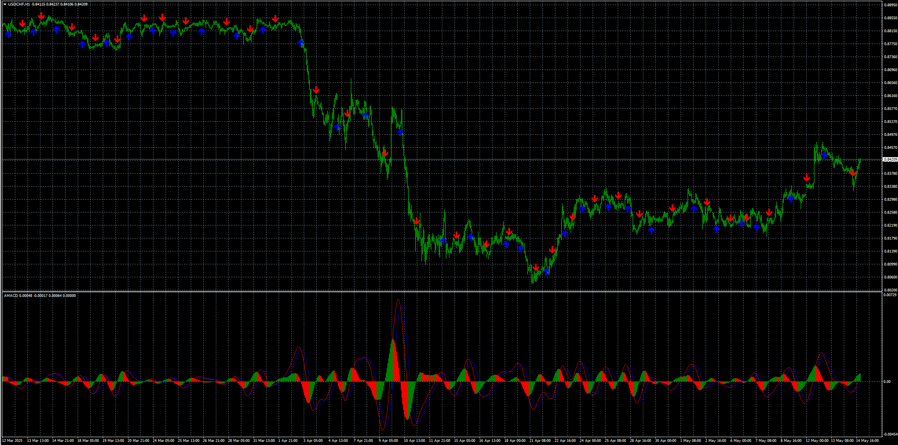Click price scale label 0.84570
Screen dimensions: 898x445
(x=890, y=147)
